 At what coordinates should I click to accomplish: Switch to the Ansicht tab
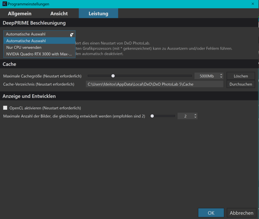[x=59, y=13]
